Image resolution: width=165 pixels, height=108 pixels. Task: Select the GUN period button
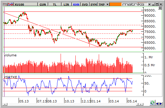tap(43, 4)
